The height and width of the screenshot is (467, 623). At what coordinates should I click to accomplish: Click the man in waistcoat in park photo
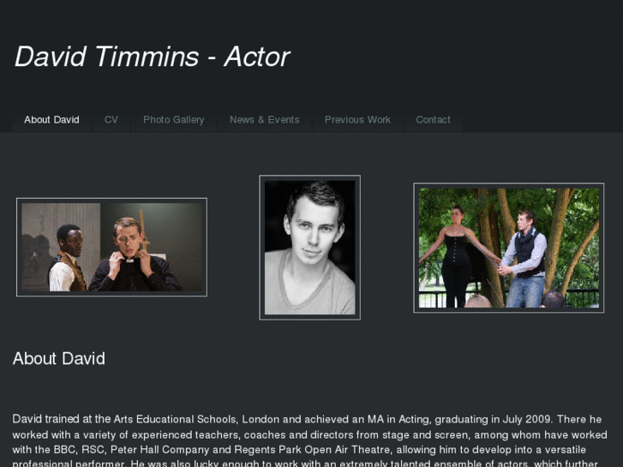click(524, 258)
